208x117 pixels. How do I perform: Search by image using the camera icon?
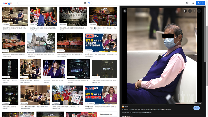pyautogui.click(x=85, y=3)
